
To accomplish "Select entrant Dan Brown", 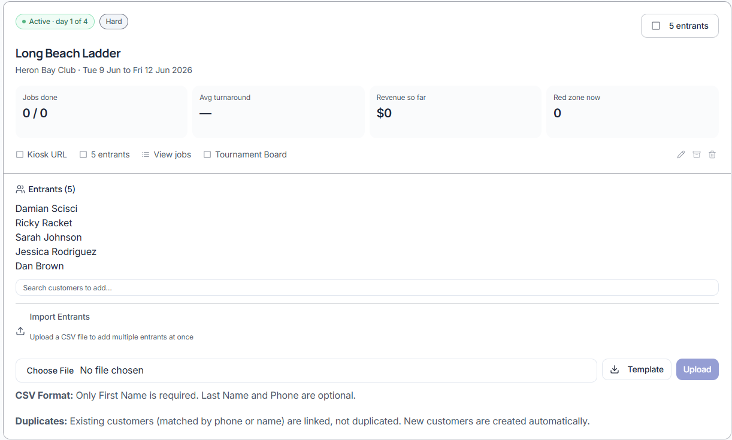I will (x=40, y=266).
